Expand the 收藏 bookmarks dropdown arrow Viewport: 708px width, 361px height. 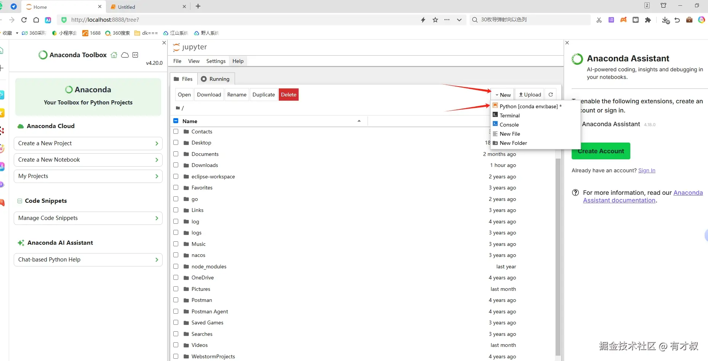(x=17, y=33)
